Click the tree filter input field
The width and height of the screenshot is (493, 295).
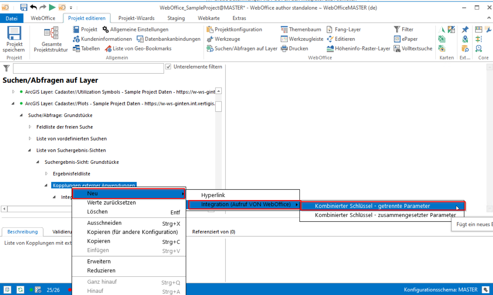pyautogui.click(x=89, y=68)
